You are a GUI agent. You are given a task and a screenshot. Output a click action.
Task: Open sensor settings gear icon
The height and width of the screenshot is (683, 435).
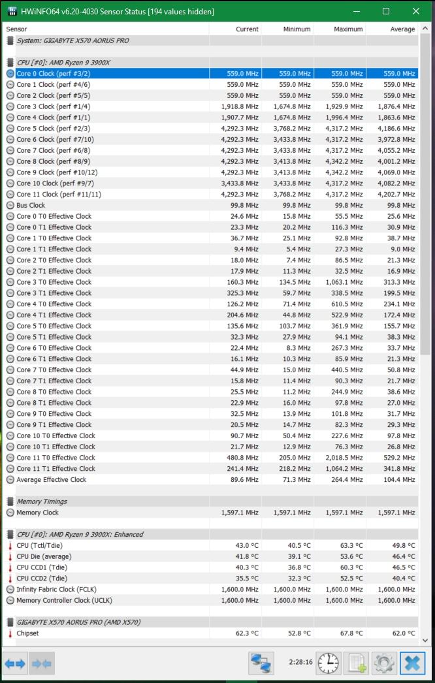click(384, 663)
